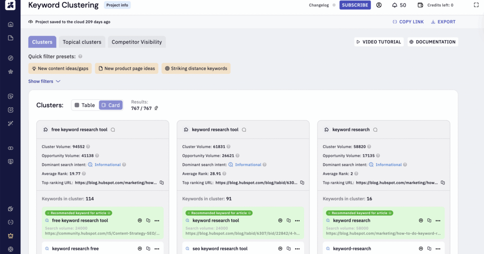Screen dimensions: 484x254
Task: Switch to Topical clusters tab
Action: [82, 42]
